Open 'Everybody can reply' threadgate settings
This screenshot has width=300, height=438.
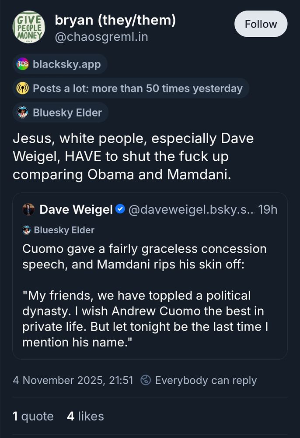[206, 381]
